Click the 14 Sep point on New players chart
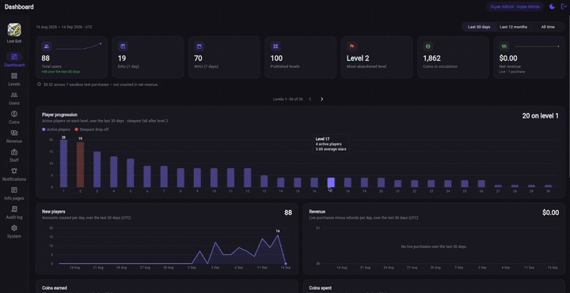Screen dimensions: 570x293 [286, 264]
